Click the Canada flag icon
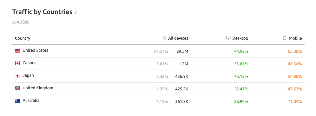Image resolution: width=316 pixels, height=116 pixels. click(x=17, y=63)
